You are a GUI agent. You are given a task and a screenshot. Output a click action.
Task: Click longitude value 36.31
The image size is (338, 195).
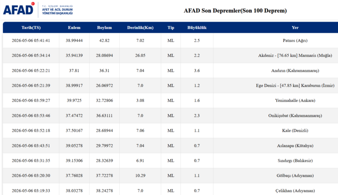104,70
